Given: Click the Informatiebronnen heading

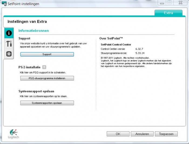Looking at the screenshot, I should [x=34, y=31].
